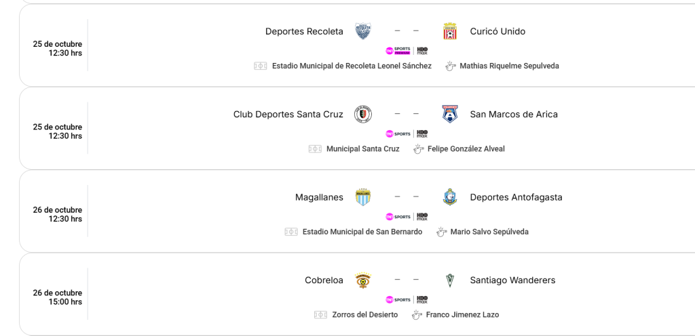Click the Deportes Antofagasta team crest

(x=449, y=197)
